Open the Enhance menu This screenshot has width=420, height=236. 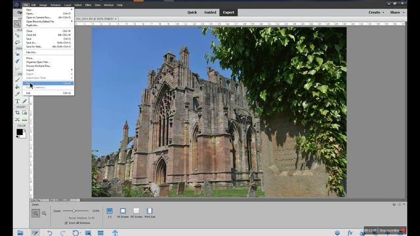click(x=55, y=5)
